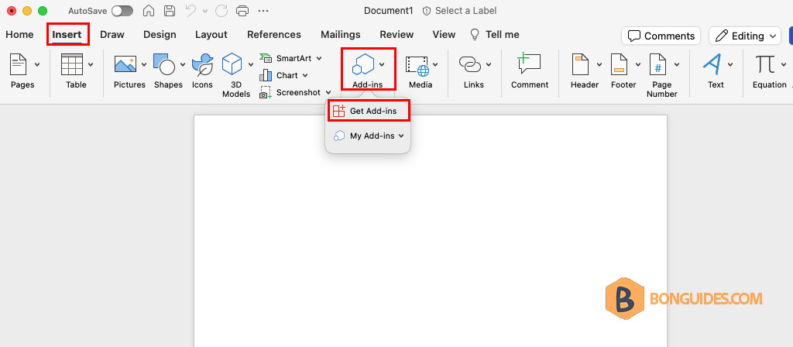Insert a Comment using ribbon icon
Screen dimensions: 793x347
click(x=529, y=64)
